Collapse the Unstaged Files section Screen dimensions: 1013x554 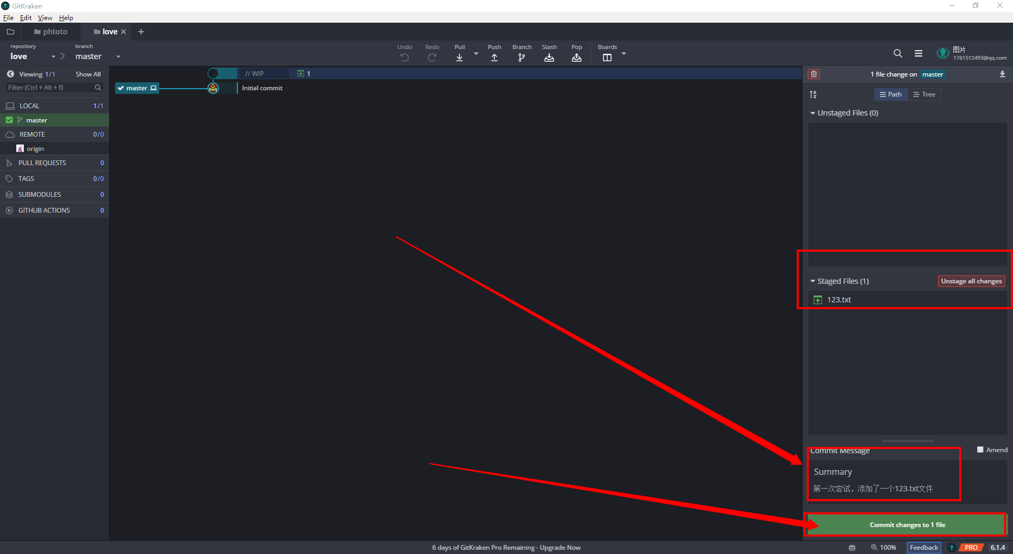(x=813, y=113)
